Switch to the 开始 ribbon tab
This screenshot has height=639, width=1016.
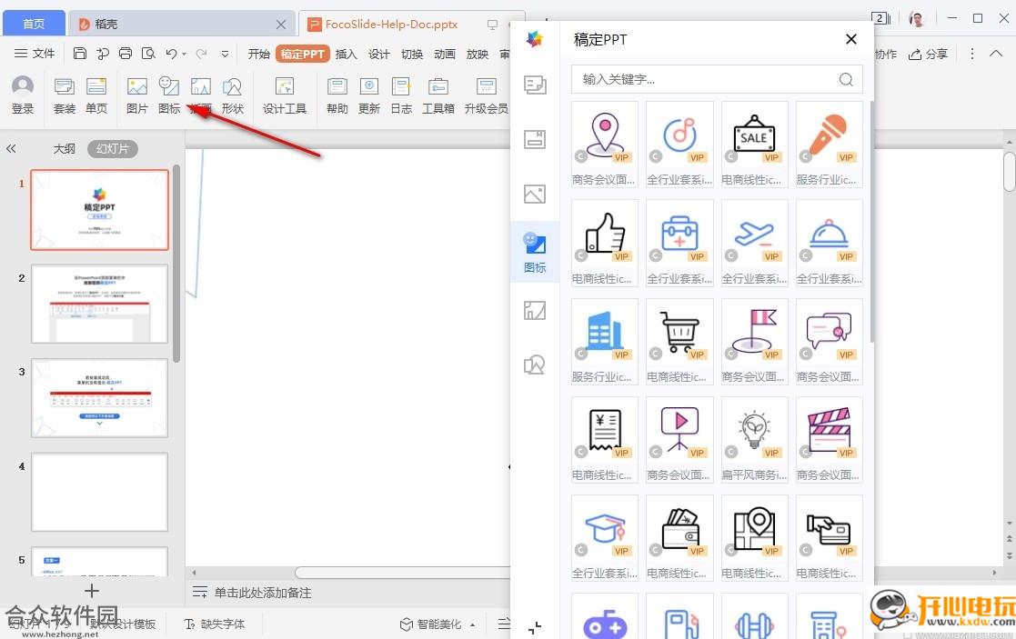pos(258,54)
